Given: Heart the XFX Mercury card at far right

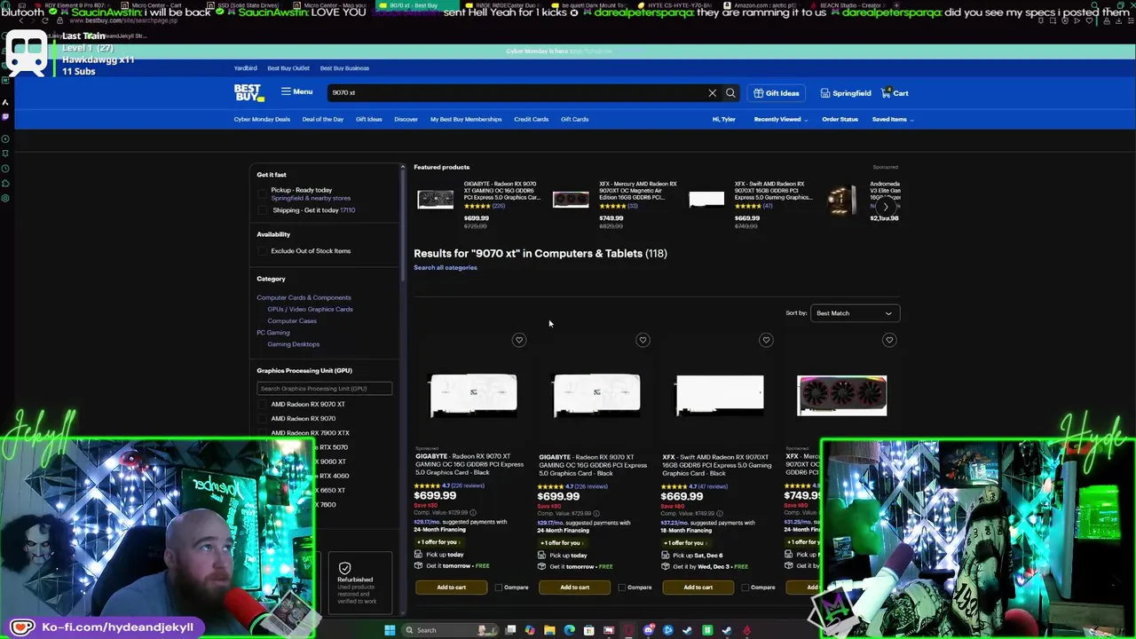Looking at the screenshot, I should [x=889, y=340].
